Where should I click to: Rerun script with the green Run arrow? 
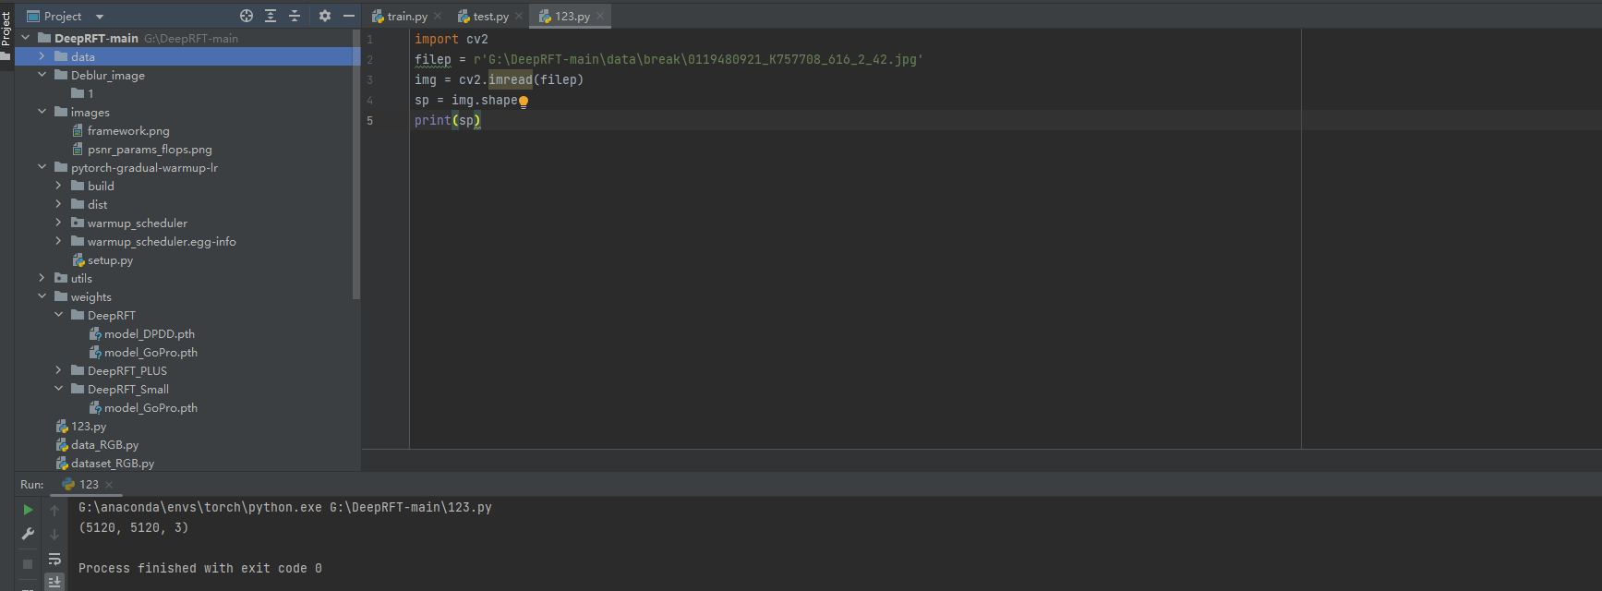pos(28,510)
